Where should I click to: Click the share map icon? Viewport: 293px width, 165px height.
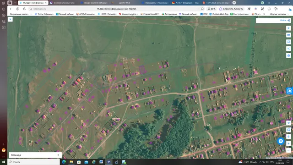(288, 49)
